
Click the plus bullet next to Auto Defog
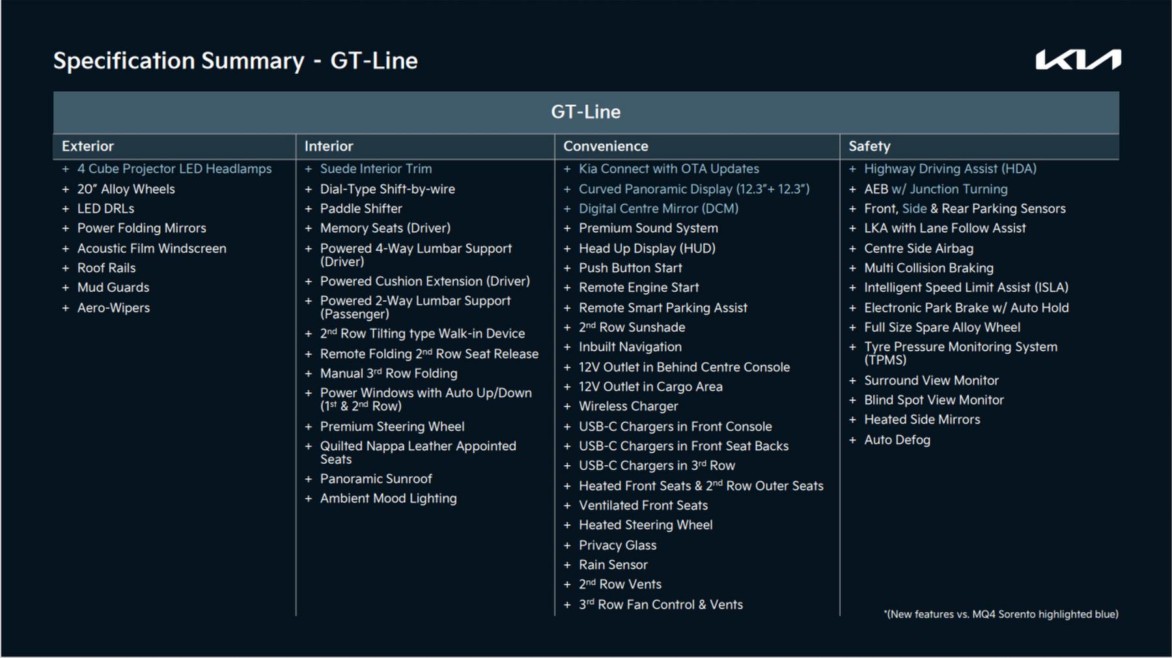pos(852,440)
